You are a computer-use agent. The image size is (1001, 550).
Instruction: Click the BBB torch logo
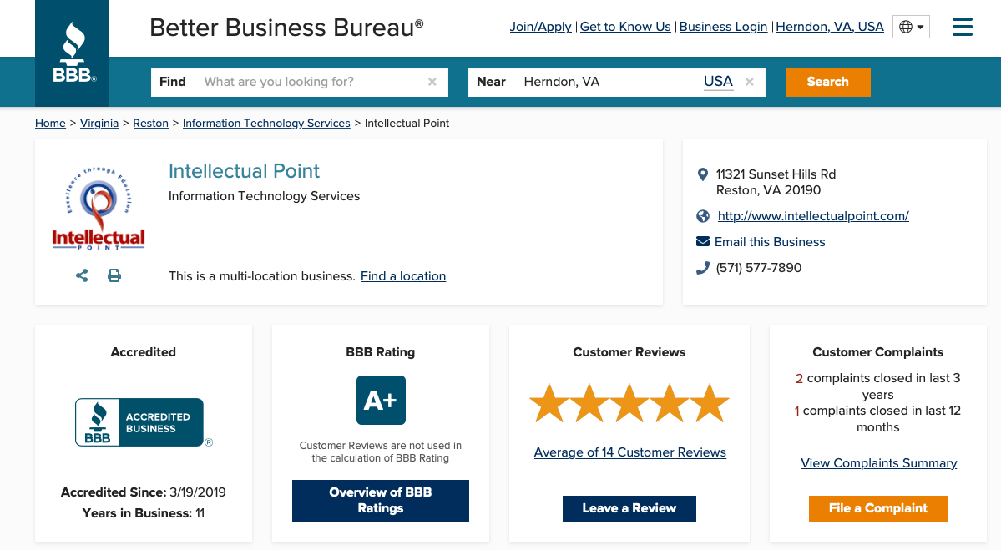click(x=72, y=53)
